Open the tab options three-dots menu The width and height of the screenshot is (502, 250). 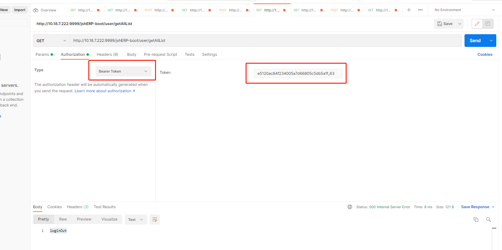point(420,10)
